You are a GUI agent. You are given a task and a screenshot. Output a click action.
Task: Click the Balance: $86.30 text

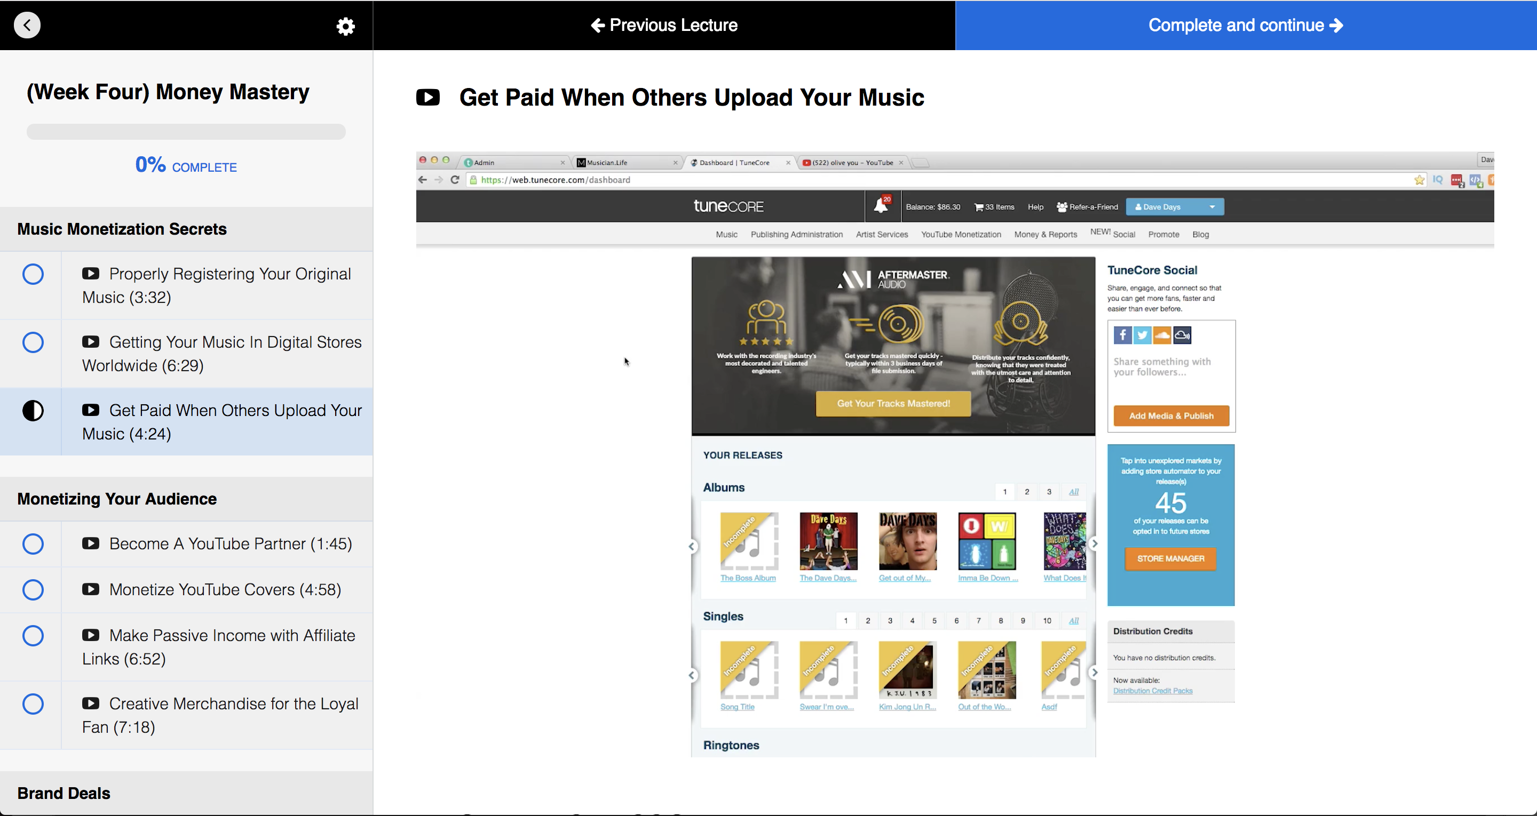932,207
